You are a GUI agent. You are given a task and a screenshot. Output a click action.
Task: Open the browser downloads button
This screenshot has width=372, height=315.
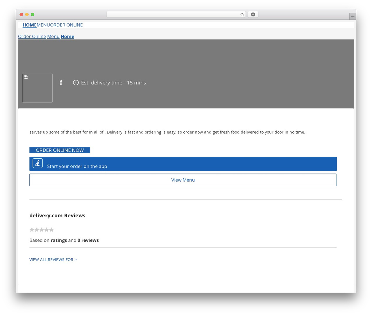tap(253, 15)
